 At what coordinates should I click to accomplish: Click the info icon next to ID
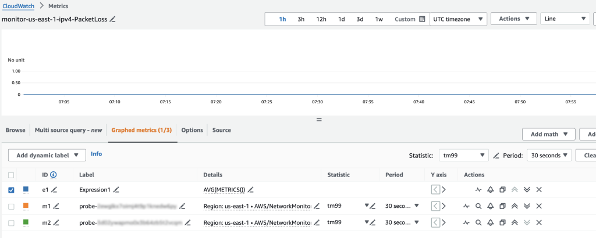[x=53, y=175]
